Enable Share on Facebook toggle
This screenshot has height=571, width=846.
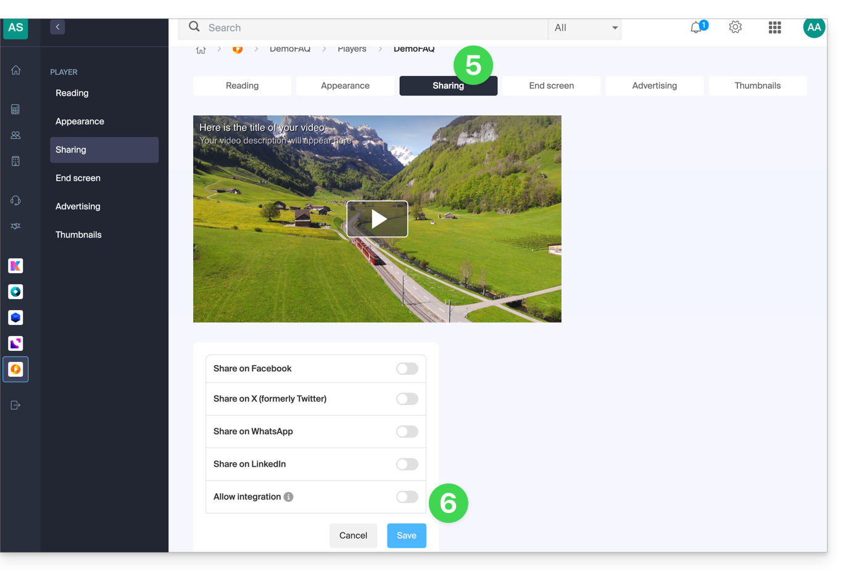[x=407, y=369]
